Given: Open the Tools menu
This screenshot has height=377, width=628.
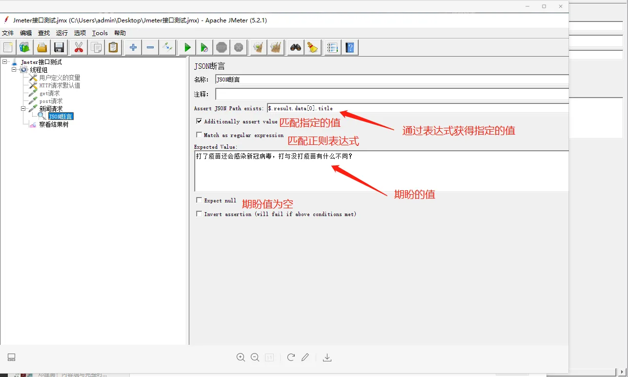Looking at the screenshot, I should pyautogui.click(x=100, y=33).
